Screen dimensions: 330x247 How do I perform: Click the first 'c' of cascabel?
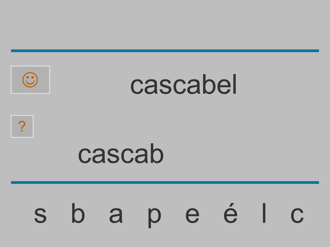tap(136, 86)
